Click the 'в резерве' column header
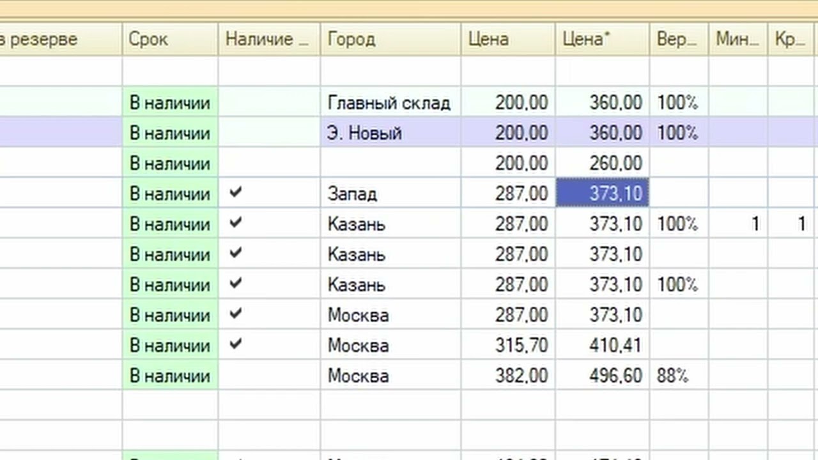The image size is (818, 460). coord(61,40)
